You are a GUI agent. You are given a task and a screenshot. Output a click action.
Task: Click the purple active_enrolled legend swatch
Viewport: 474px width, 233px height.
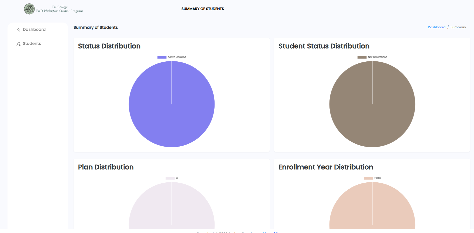161,57
